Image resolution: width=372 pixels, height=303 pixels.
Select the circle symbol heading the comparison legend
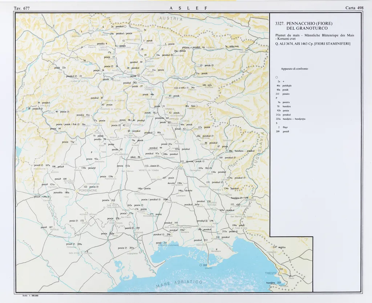pos(276,77)
